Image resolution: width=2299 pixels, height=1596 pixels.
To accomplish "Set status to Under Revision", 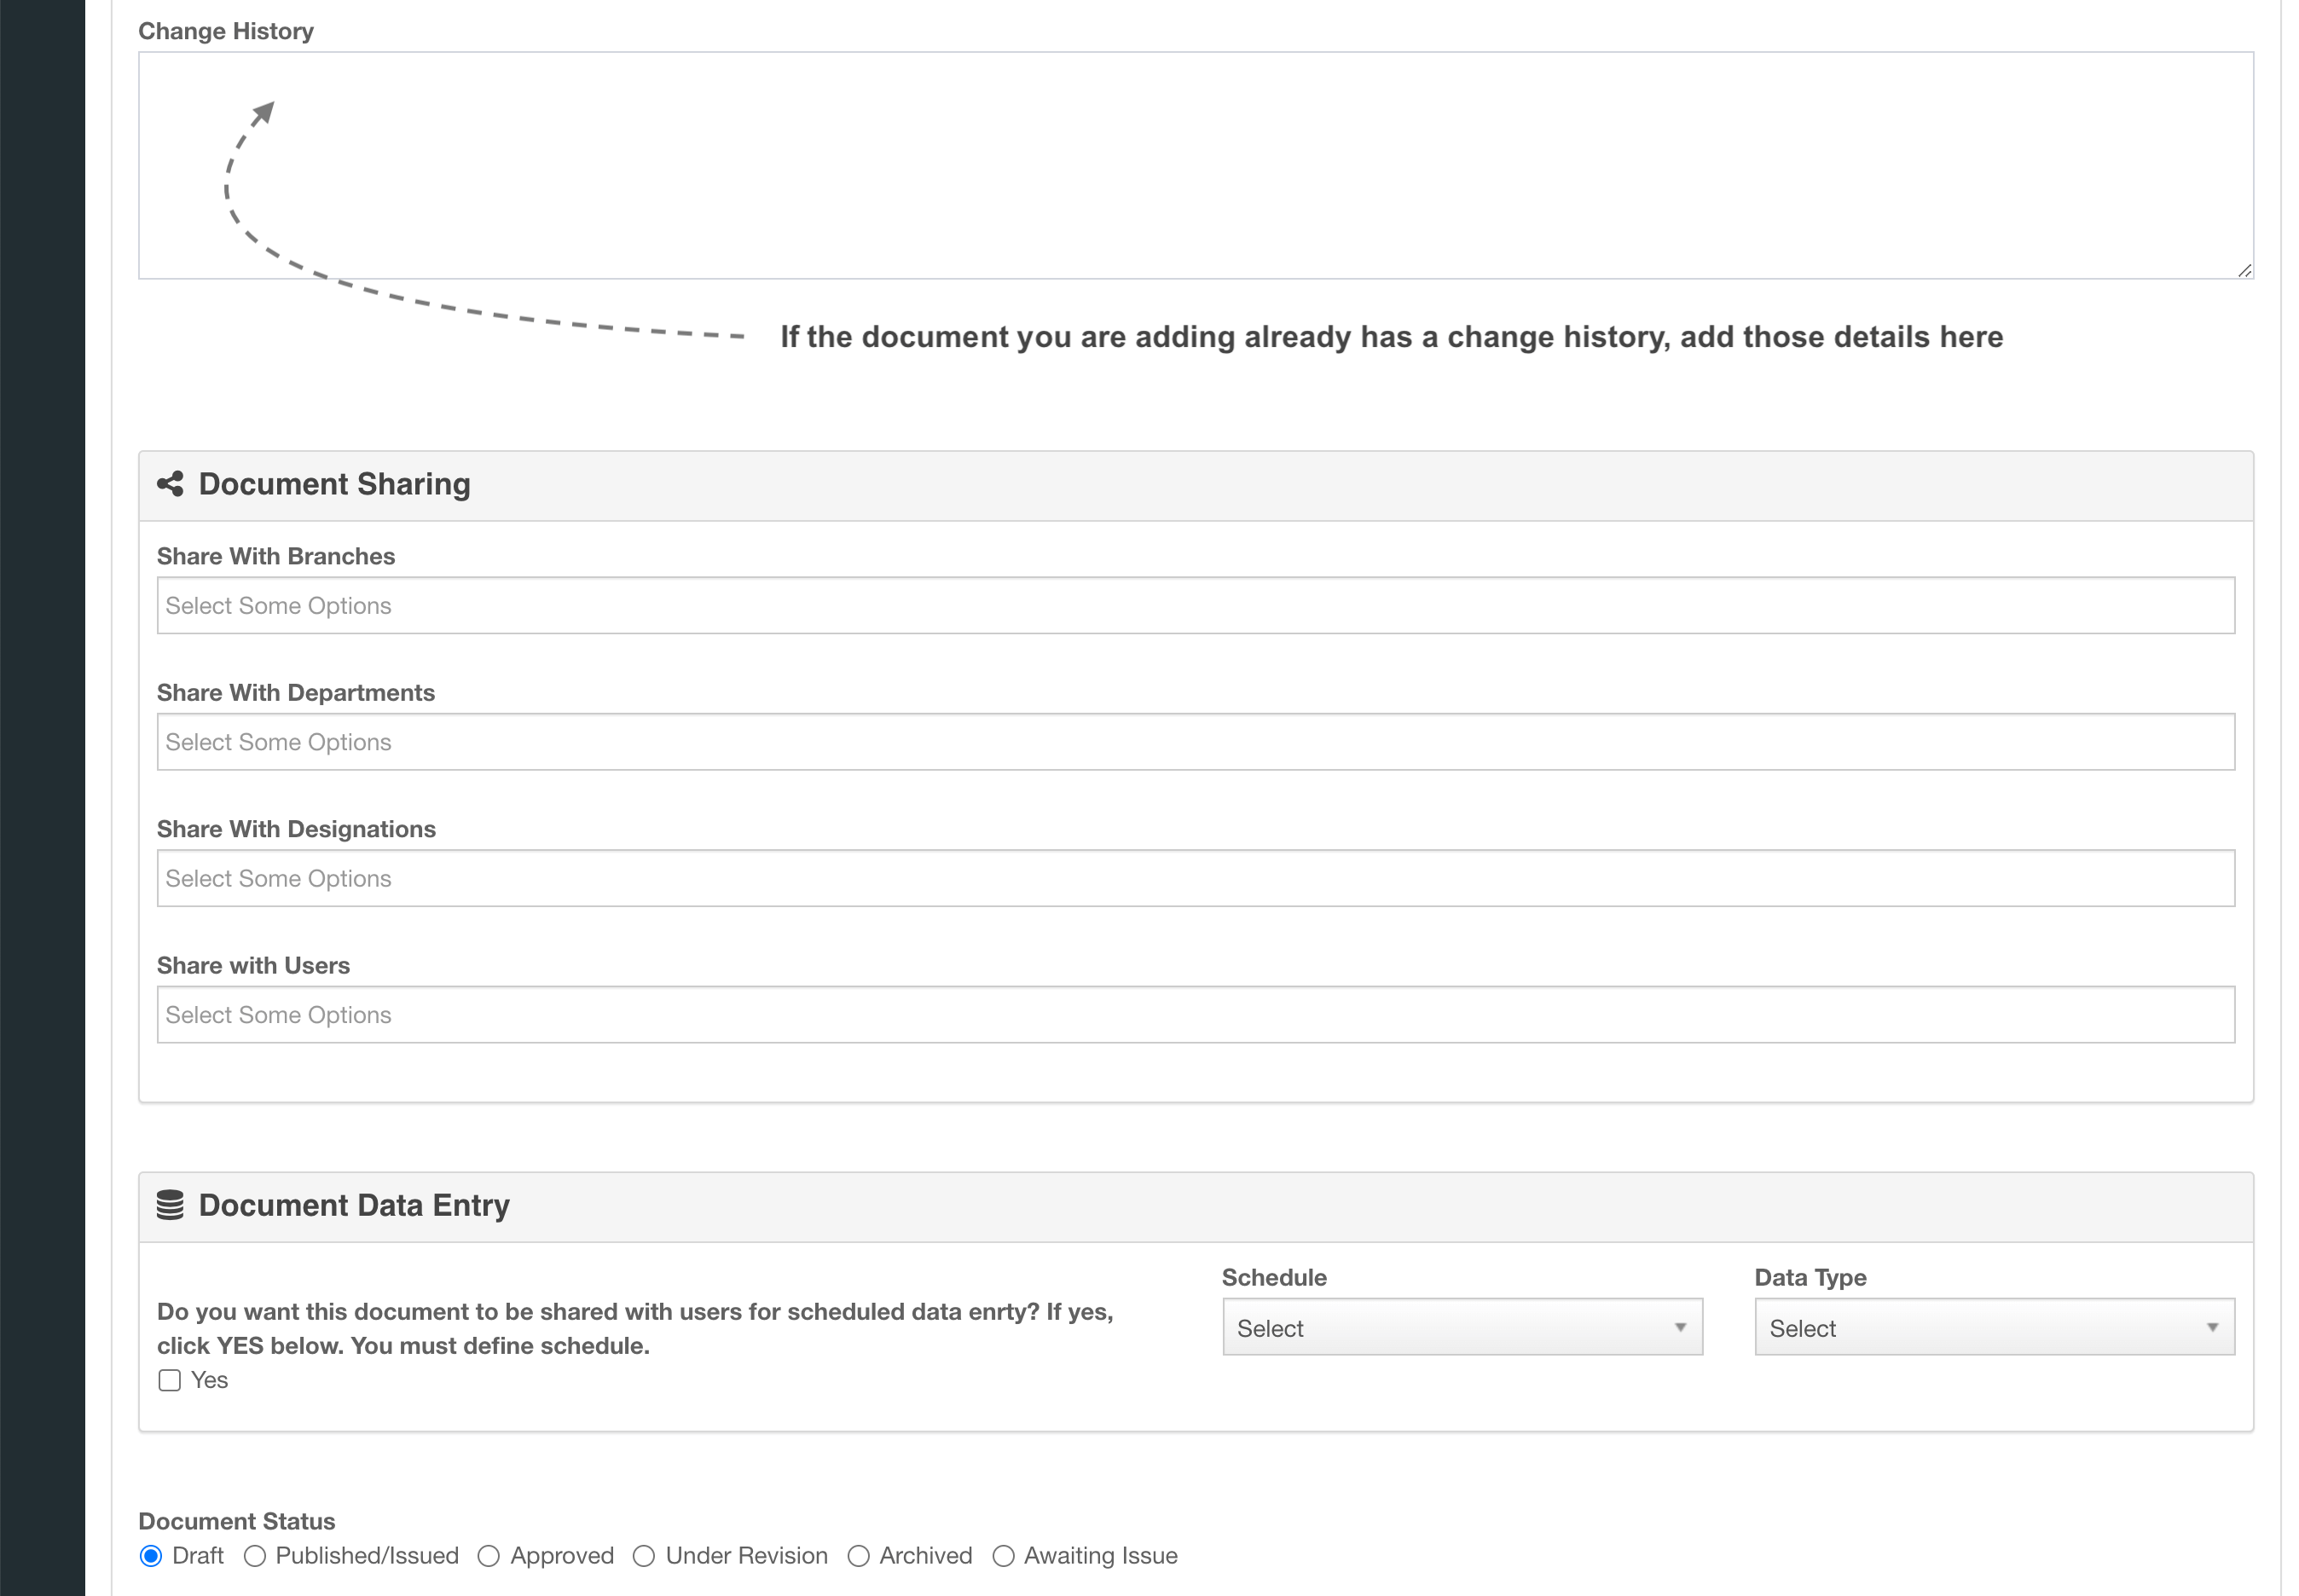I will coord(644,1556).
